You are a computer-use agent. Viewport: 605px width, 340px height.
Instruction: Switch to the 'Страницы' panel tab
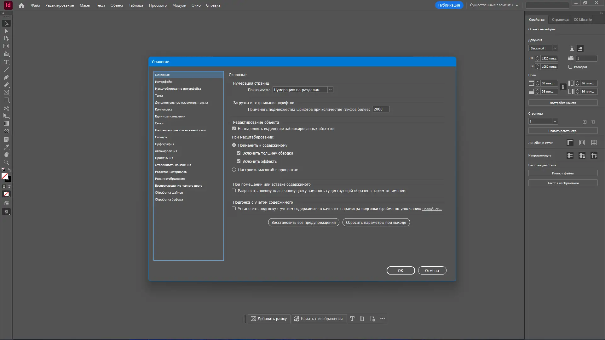coord(560,20)
